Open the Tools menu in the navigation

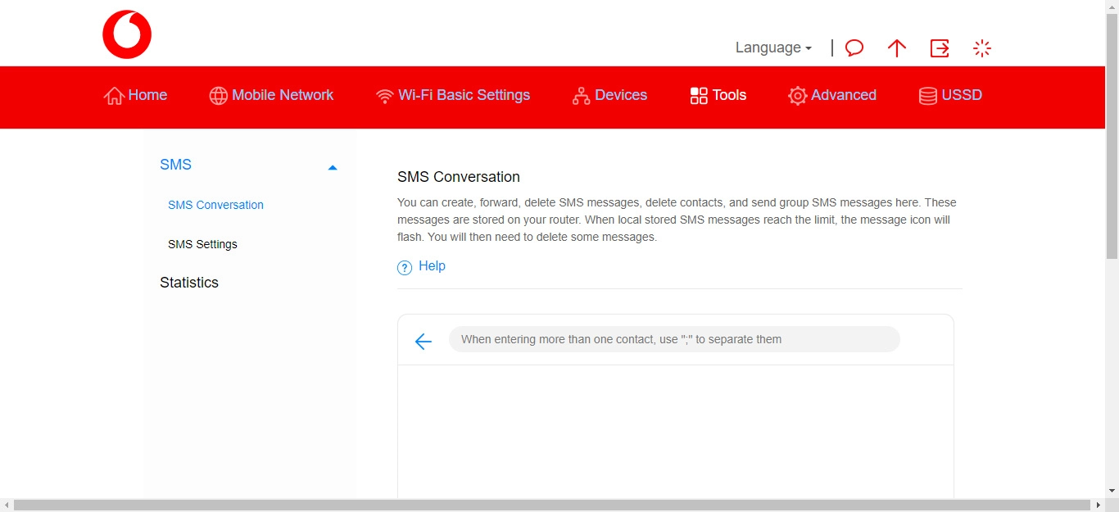pos(718,95)
